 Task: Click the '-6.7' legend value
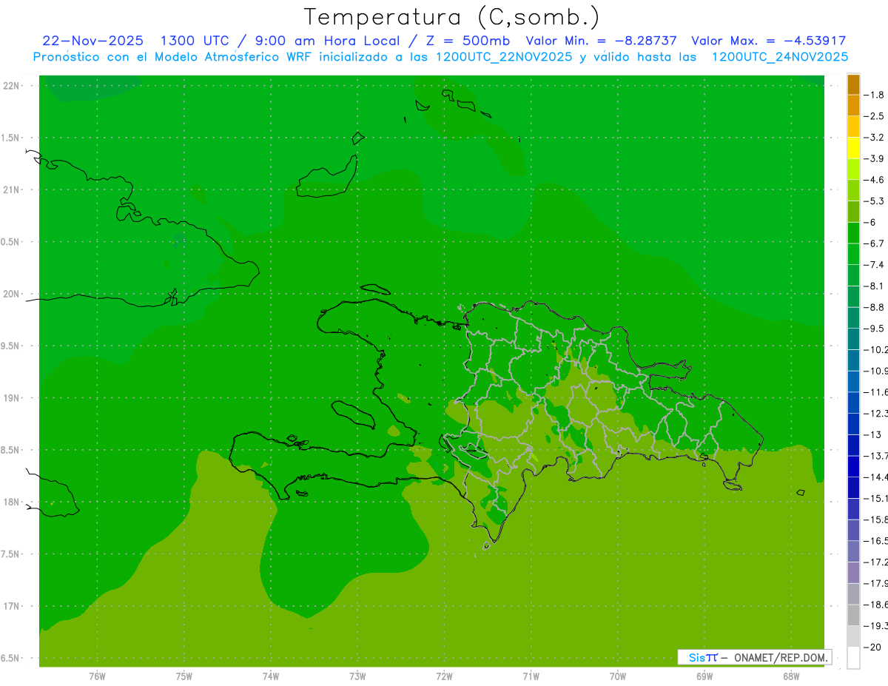pyautogui.click(x=874, y=243)
